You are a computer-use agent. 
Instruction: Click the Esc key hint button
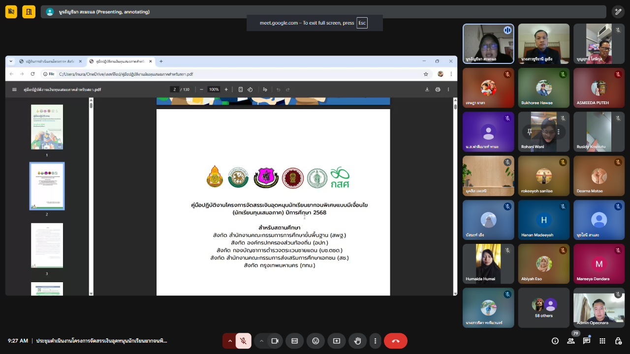(362, 23)
